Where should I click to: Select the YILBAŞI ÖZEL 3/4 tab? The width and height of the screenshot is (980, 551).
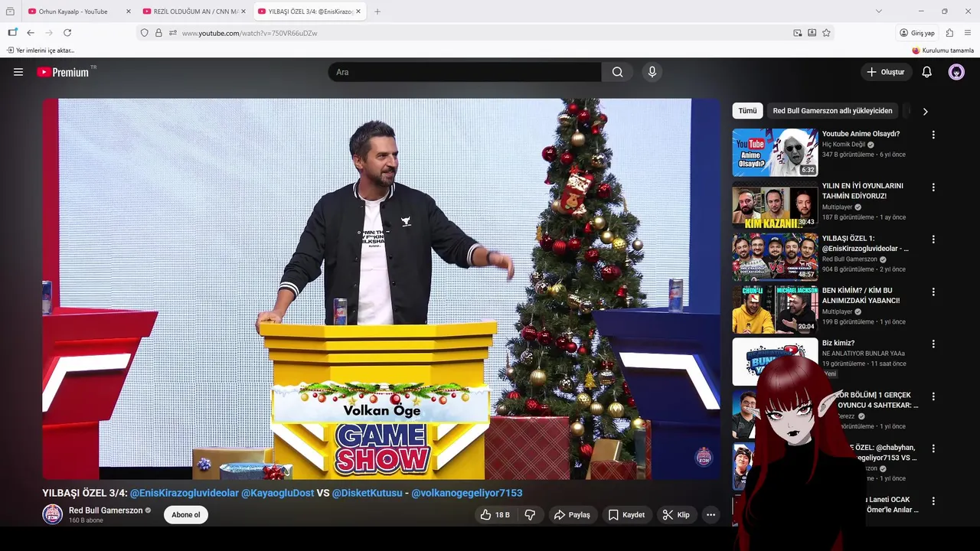click(x=309, y=11)
